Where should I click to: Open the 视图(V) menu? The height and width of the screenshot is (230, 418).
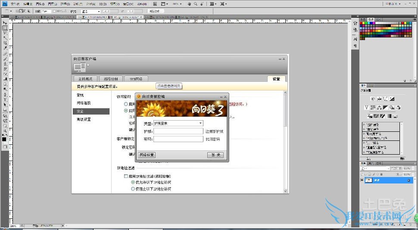[115, 4]
